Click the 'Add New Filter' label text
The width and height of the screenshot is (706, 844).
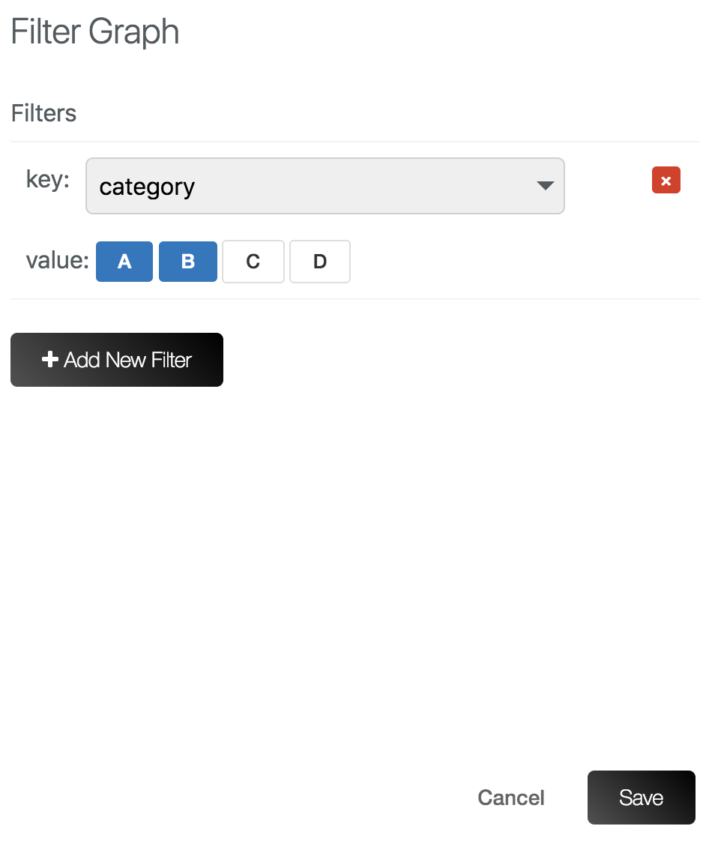coord(128,360)
